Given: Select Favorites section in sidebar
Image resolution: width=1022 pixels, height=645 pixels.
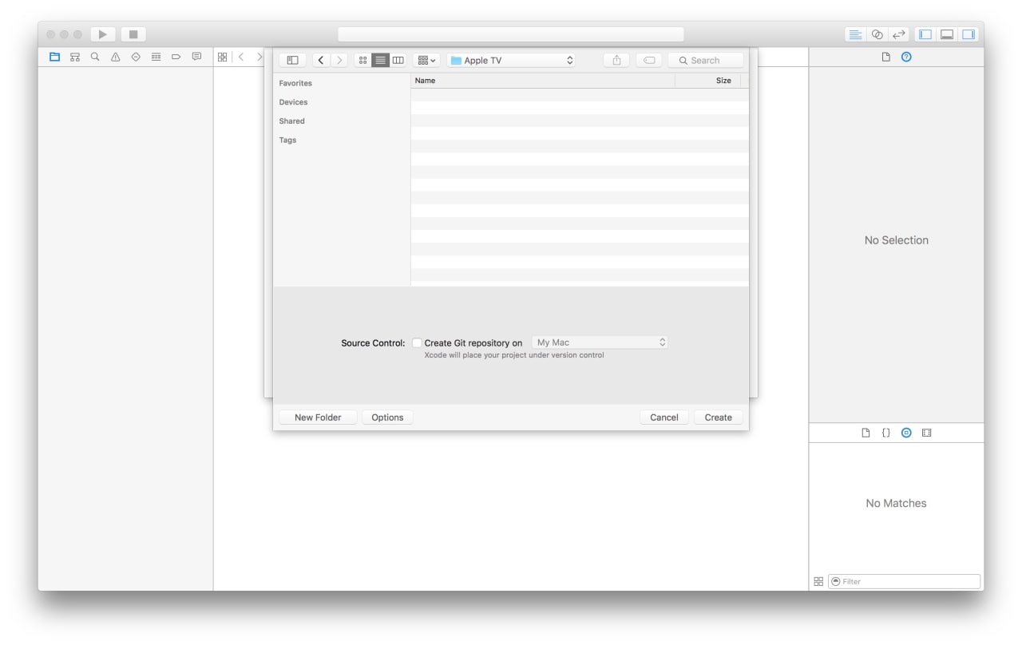Looking at the screenshot, I should pyautogui.click(x=295, y=83).
